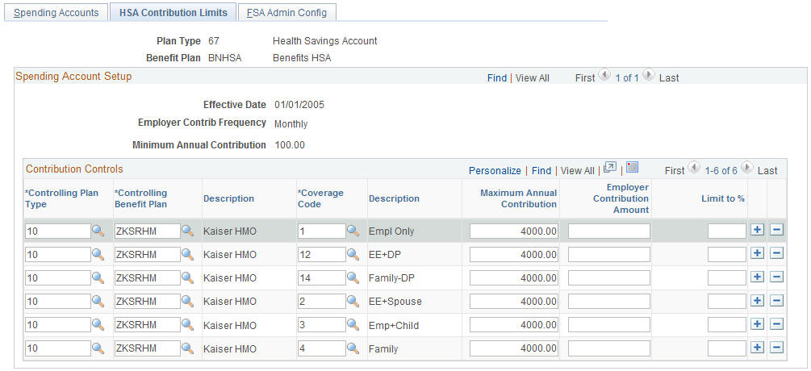Open the FSA Admin Config tab
The width and height of the screenshot is (811, 371).
286,12
